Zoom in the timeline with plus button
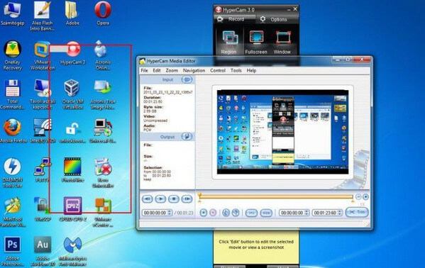Screen dimensions: 425x268 tap(365, 196)
